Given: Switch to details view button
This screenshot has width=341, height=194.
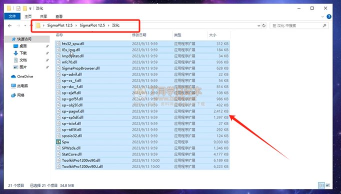Looking at the screenshot, I should click(x=321, y=185).
